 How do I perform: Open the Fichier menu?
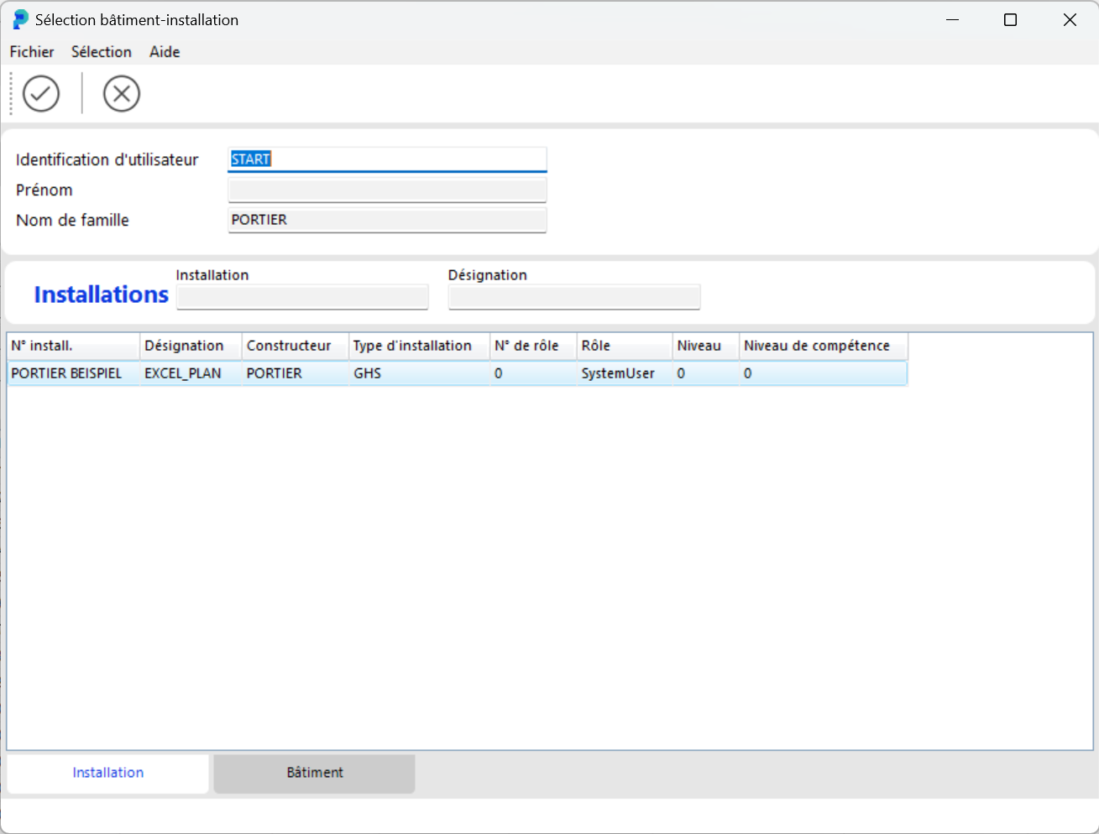[32, 52]
